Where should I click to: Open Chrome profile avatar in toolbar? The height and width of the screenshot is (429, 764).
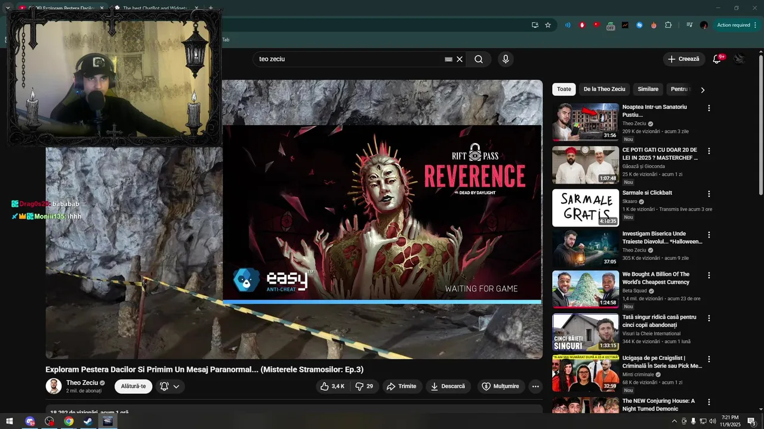pyautogui.click(x=704, y=25)
